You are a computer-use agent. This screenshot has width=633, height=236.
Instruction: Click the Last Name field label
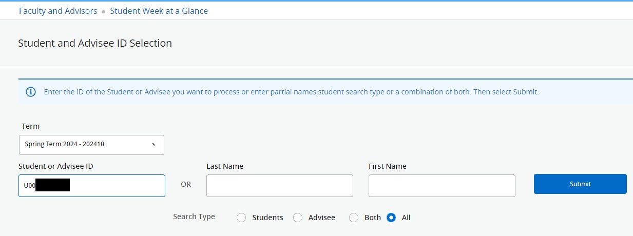point(225,166)
